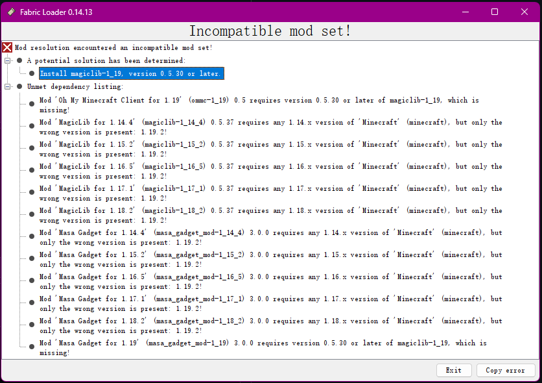Collapse the potential solution tree node
The image size is (542, 383).
click(6, 60)
